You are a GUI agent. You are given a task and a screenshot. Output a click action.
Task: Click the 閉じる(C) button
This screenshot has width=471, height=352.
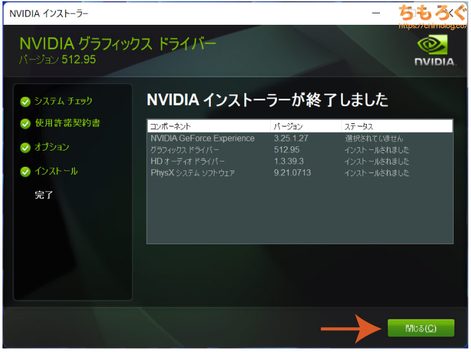(421, 328)
